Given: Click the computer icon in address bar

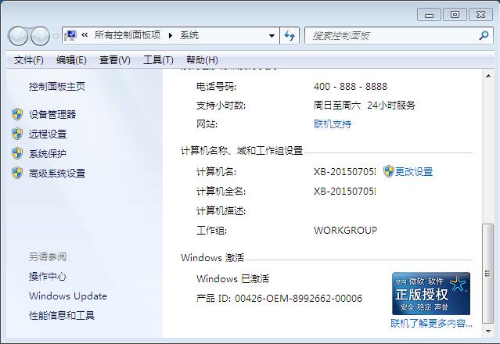Looking at the screenshot, I should click(x=72, y=35).
